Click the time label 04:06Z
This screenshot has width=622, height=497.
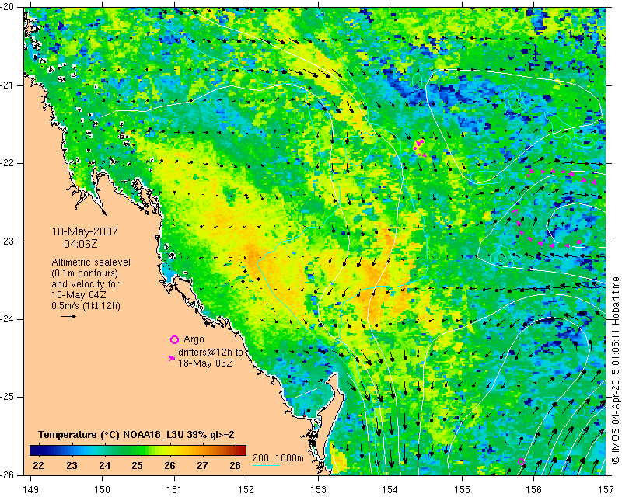[81, 244]
